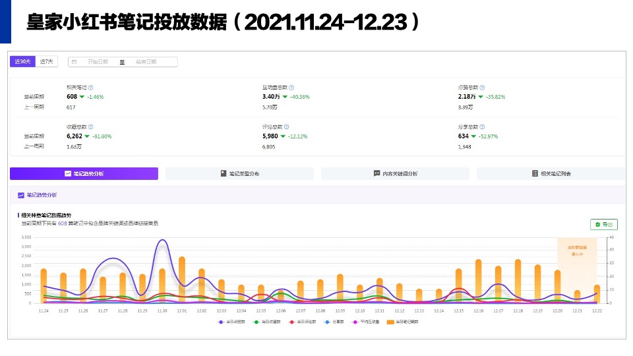The width and height of the screenshot is (633, 356).
Task: Toggle the 当日评论数 legend series
Action: point(302,322)
